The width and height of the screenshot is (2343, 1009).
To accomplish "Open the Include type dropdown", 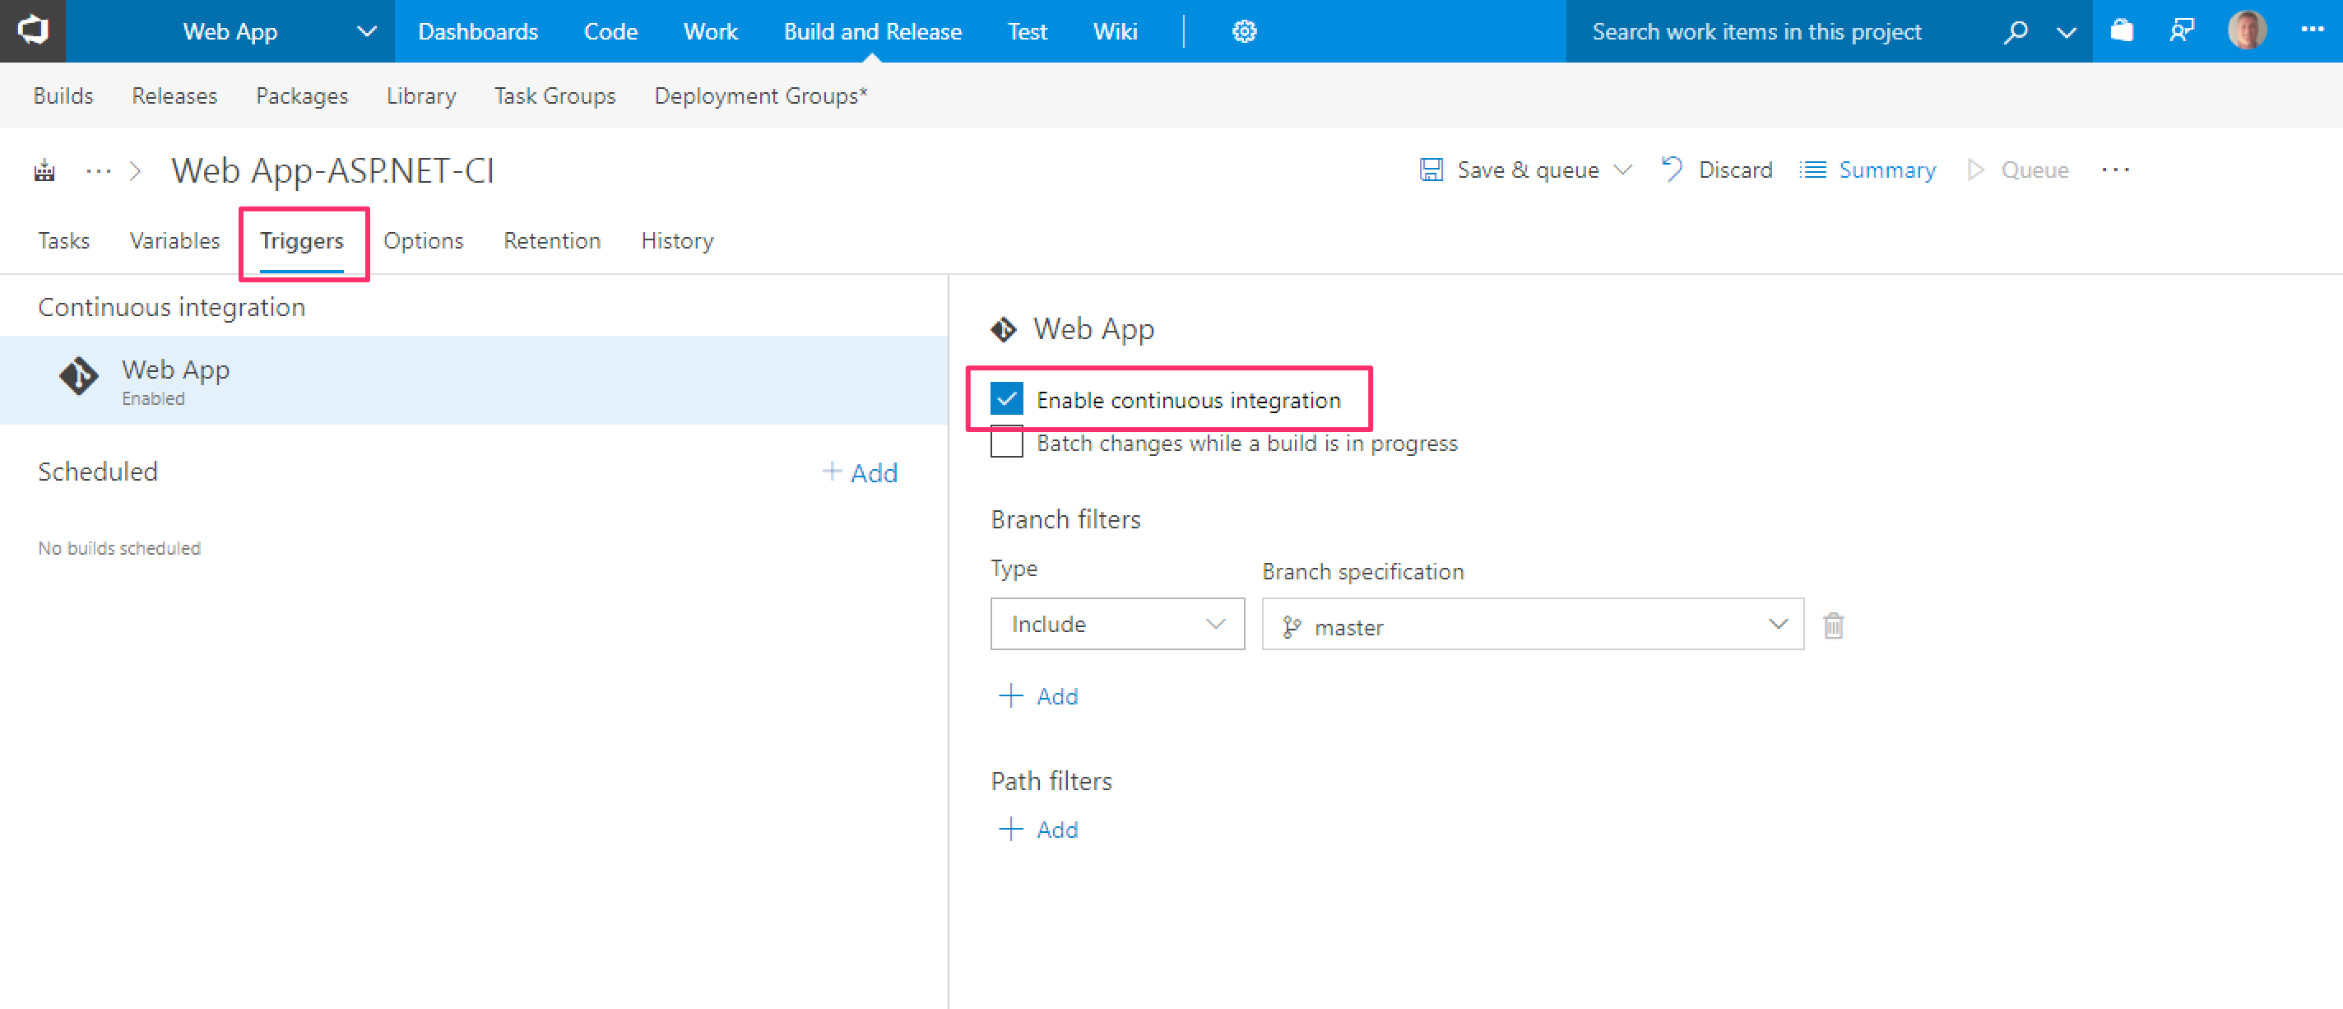I will pos(1116,624).
